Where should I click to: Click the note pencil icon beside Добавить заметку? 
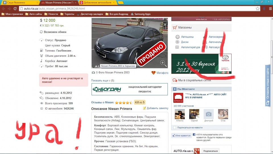tap(144, 108)
